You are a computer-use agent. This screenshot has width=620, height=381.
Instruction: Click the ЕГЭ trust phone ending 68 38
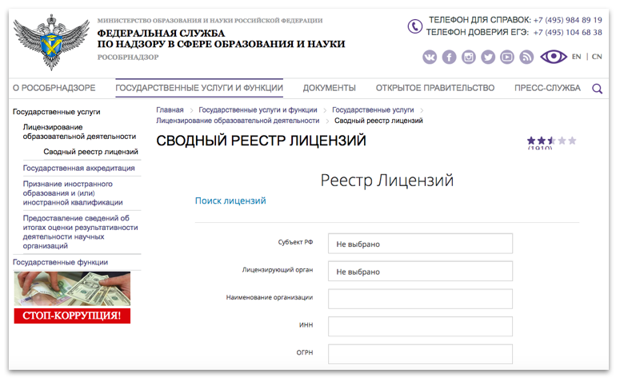click(x=567, y=33)
